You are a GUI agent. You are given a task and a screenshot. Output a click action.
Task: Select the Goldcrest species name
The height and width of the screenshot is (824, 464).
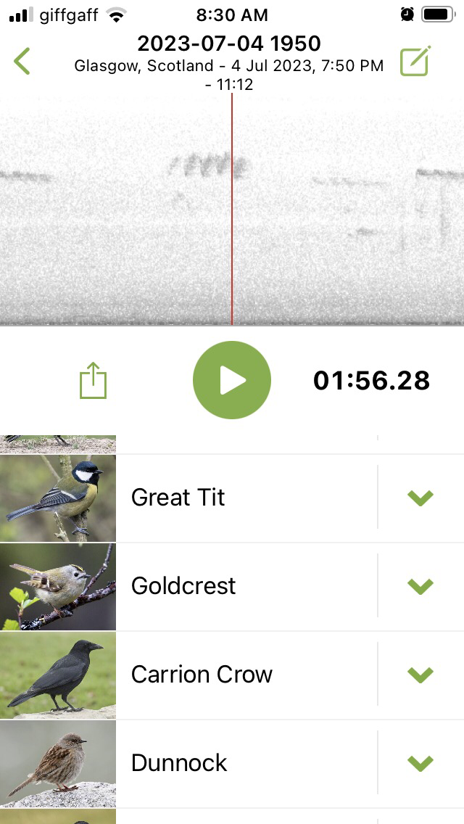click(183, 585)
